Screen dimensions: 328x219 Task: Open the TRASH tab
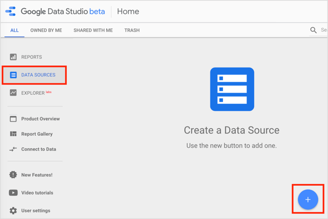point(132,31)
